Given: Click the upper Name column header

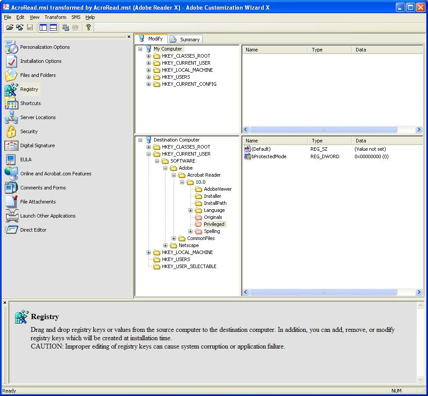Looking at the screenshot, I should (x=275, y=50).
